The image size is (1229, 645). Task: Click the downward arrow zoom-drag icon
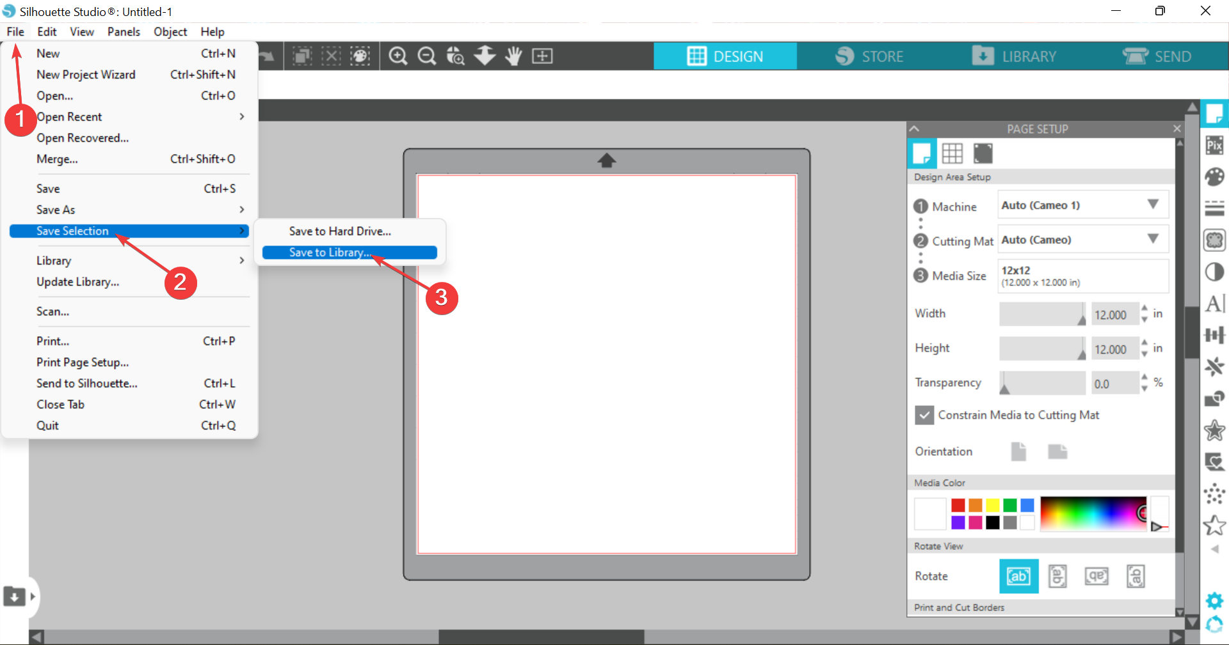[x=485, y=56]
